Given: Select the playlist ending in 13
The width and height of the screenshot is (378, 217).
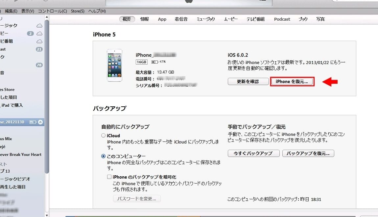Looking at the screenshot, I should point(5,171).
